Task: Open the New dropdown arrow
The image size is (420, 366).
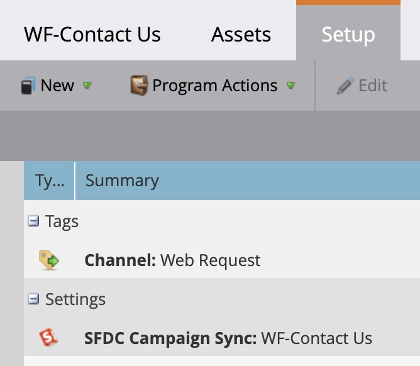Action: coord(87,86)
